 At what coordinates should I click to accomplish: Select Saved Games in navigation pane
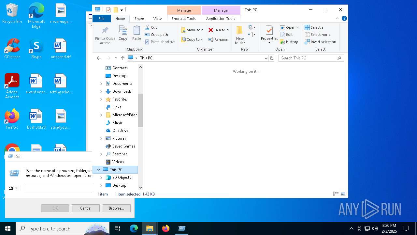point(123,146)
